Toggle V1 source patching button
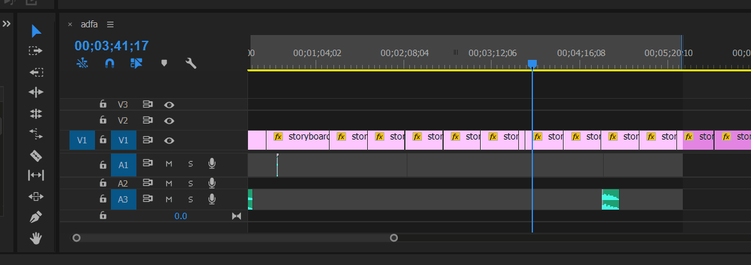The height and width of the screenshot is (265, 751). click(82, 140)
